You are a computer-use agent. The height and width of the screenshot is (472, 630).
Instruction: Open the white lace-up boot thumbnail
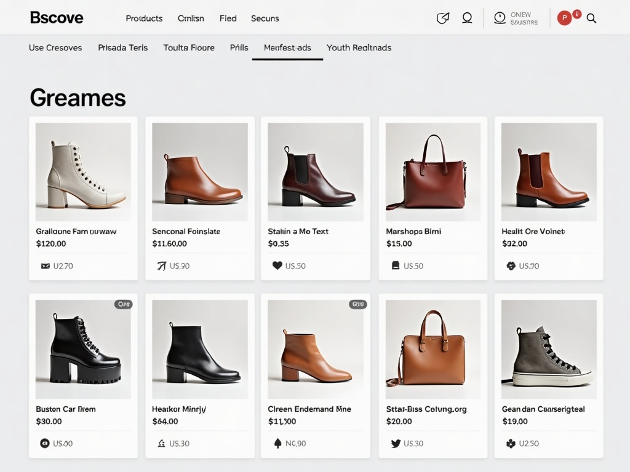point(83,172)
